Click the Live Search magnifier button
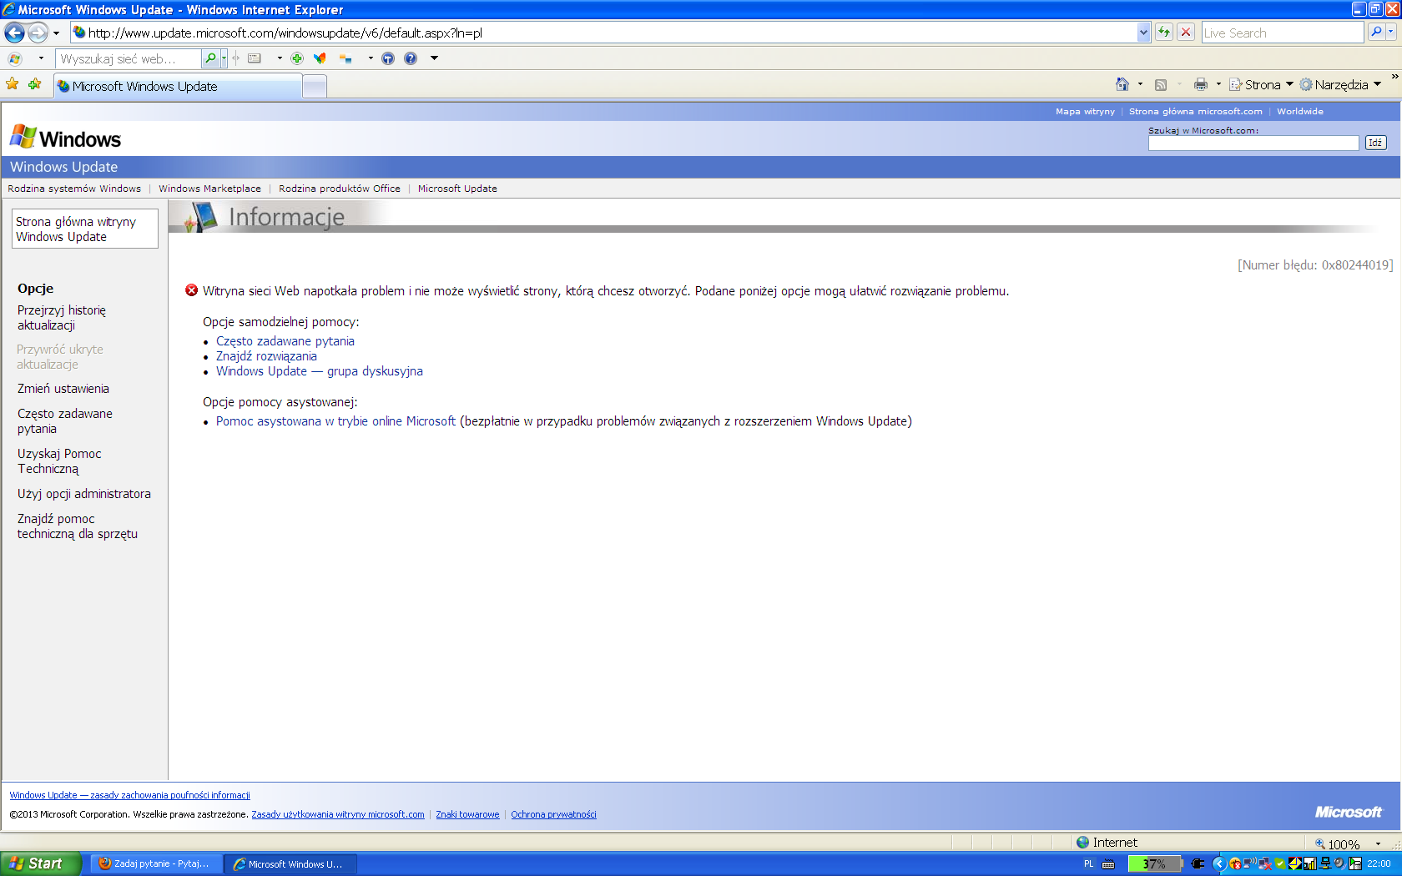 coord(1376,33)
